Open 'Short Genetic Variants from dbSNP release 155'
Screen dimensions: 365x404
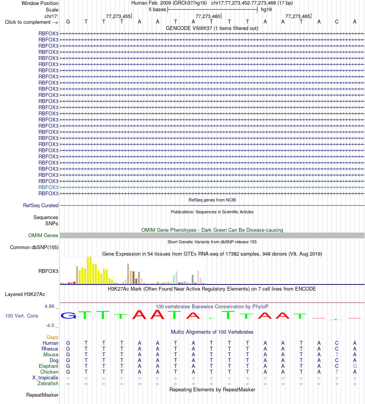[212, 242]
